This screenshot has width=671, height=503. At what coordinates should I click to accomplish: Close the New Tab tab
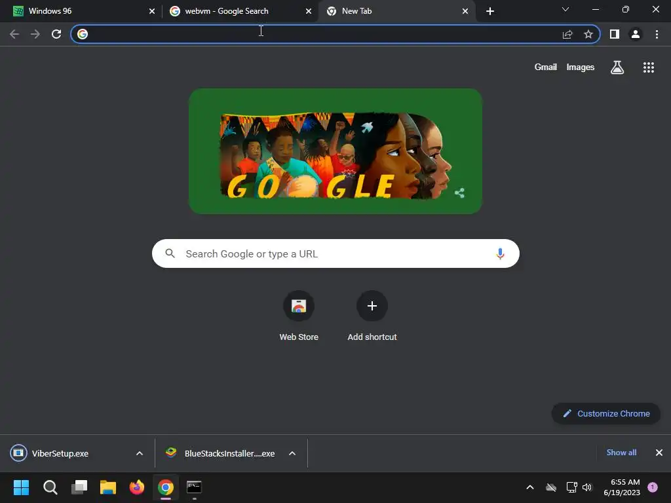point(465,11)
